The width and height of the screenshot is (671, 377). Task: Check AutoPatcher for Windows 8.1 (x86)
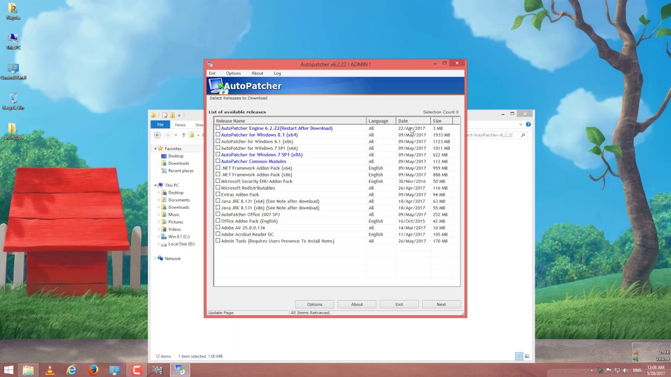point(218,141)
